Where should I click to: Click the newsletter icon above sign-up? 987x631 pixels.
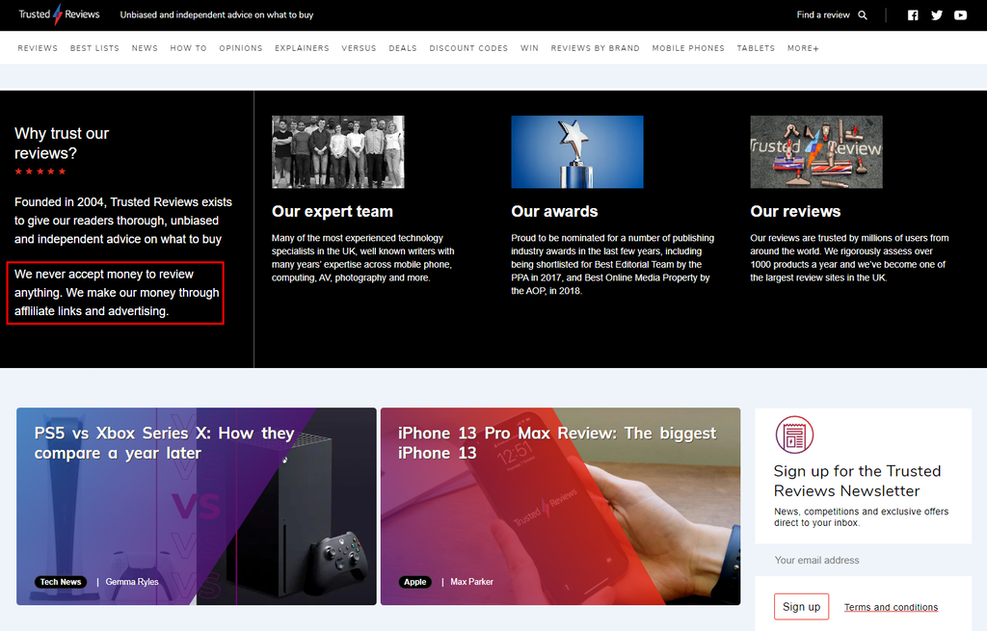pyautogui.click(x=794, y=435)
